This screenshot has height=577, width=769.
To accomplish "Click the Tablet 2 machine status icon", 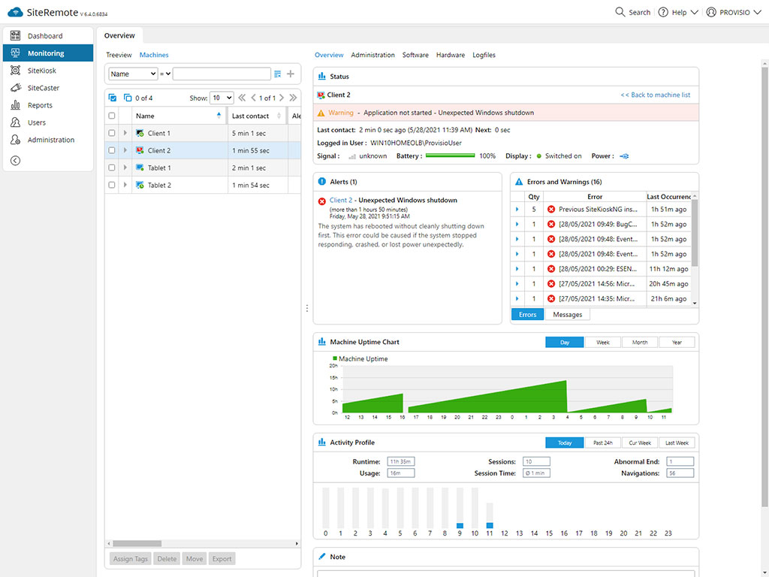I will tap(140, 185).
